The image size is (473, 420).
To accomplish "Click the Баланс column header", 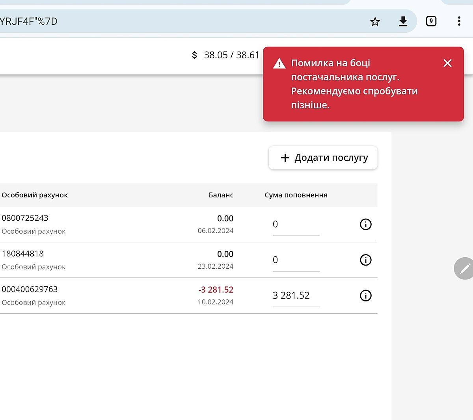I will point(221,195).
